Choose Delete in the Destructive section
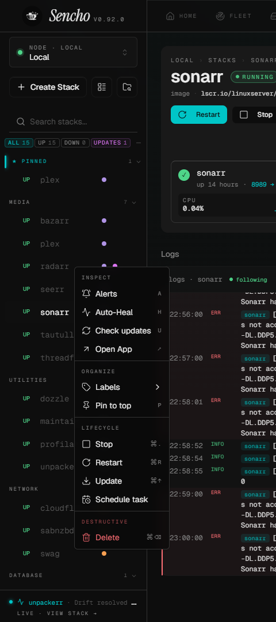 click(x=122, y=537)
